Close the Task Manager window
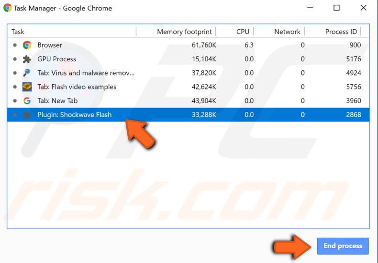378x263 pixels. point(363,8)
